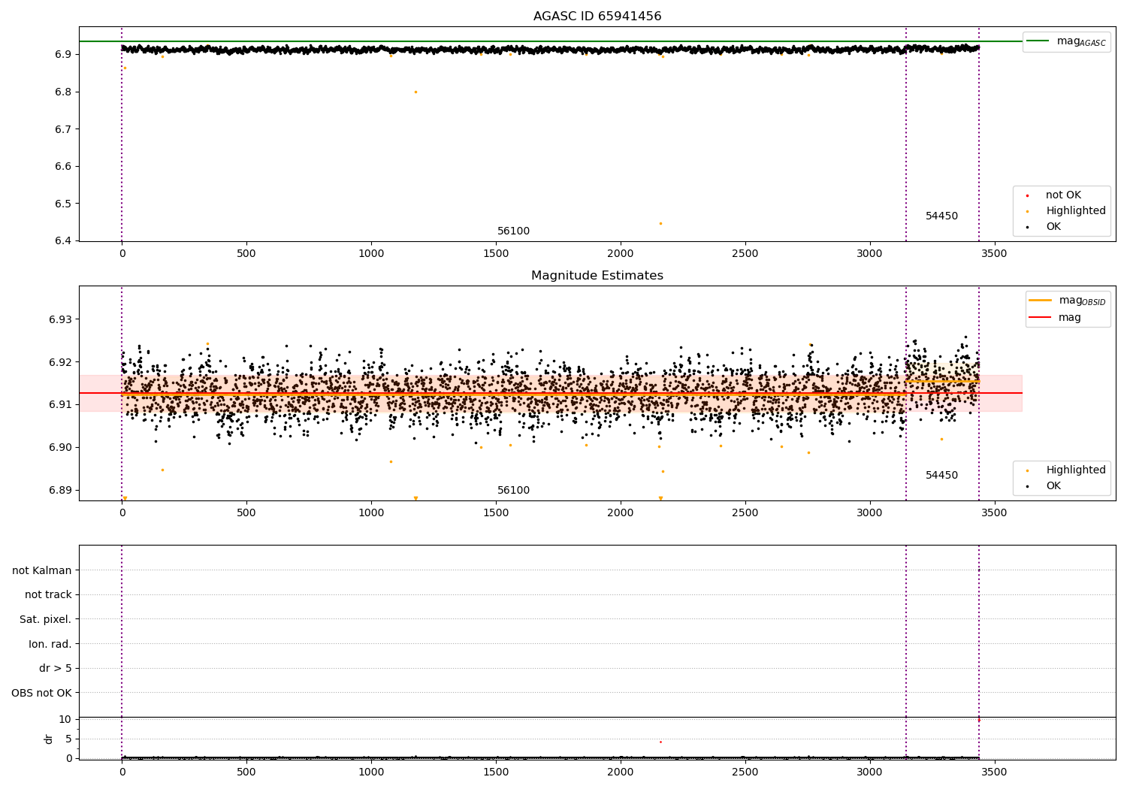Click the 'not track' axis label
Image resolution: width=1127 pixels, height=789 pixels.
48,595
